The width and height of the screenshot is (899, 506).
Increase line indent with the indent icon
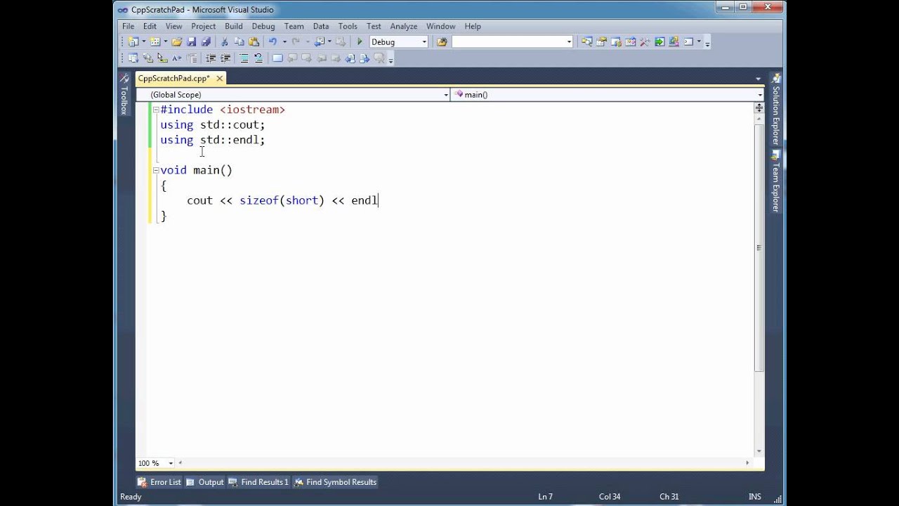click(225, 58)
